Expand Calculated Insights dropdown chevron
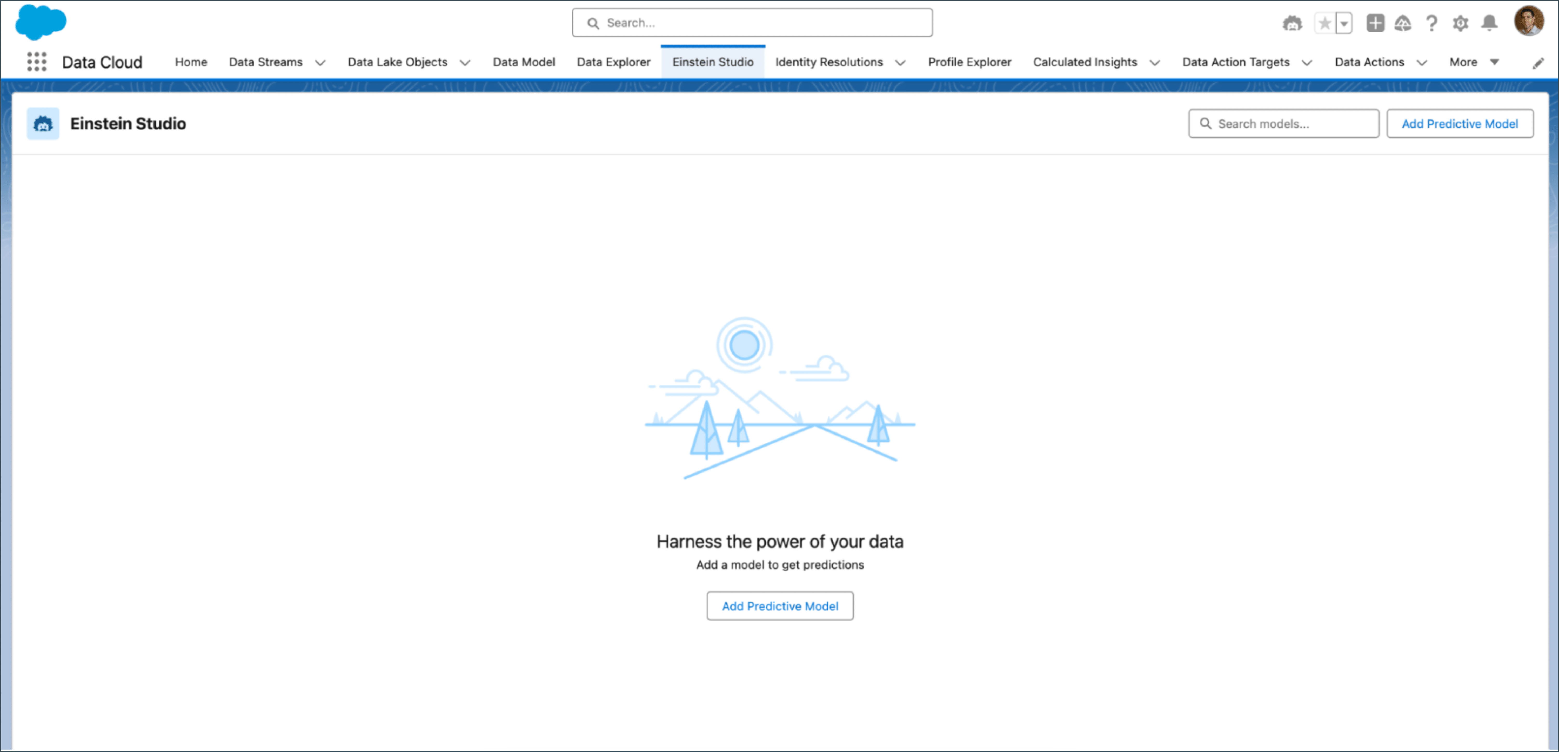 (x=1154, y=62)
